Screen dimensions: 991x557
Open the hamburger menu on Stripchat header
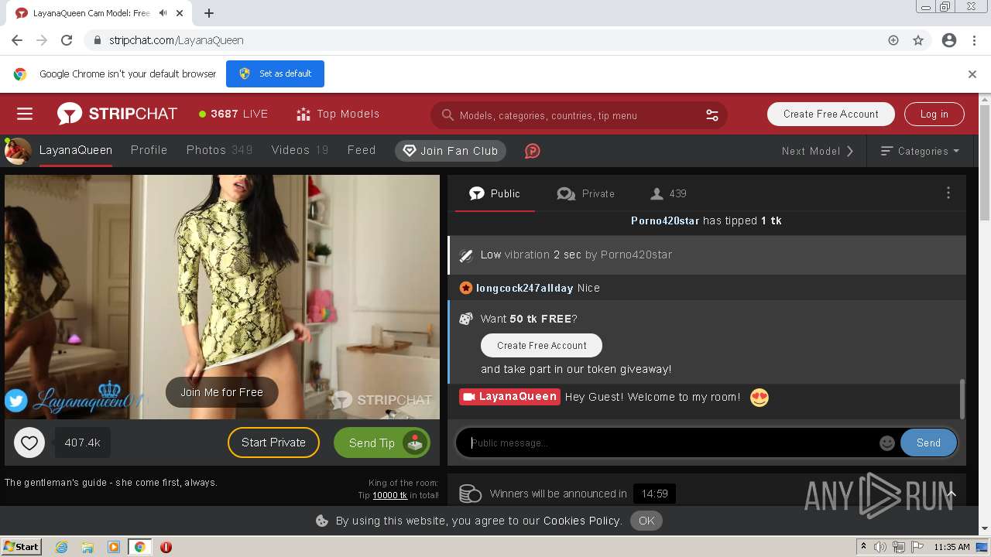pos(25,114)
